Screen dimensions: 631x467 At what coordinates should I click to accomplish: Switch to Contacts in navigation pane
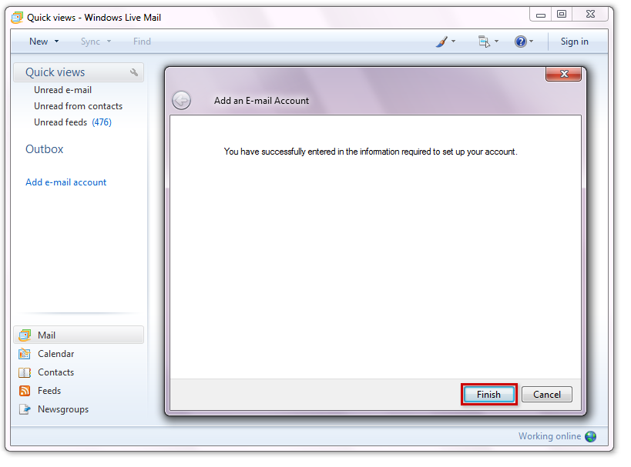[x=56, y=372]
